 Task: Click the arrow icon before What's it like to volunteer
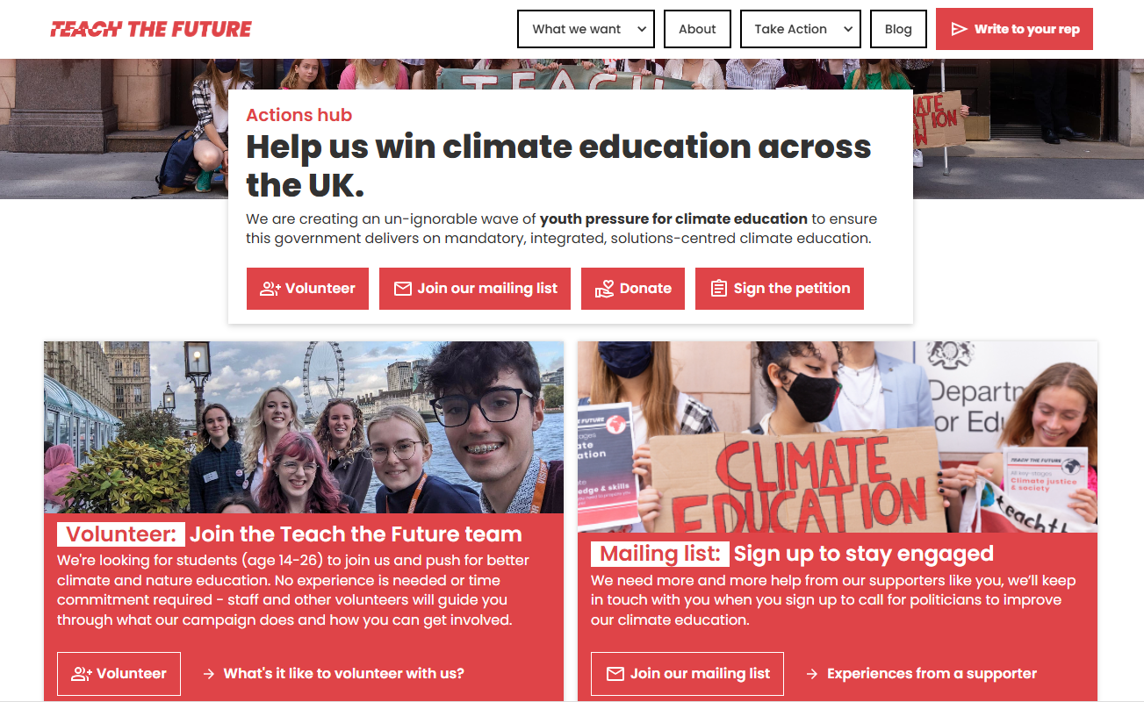point(209,674)
